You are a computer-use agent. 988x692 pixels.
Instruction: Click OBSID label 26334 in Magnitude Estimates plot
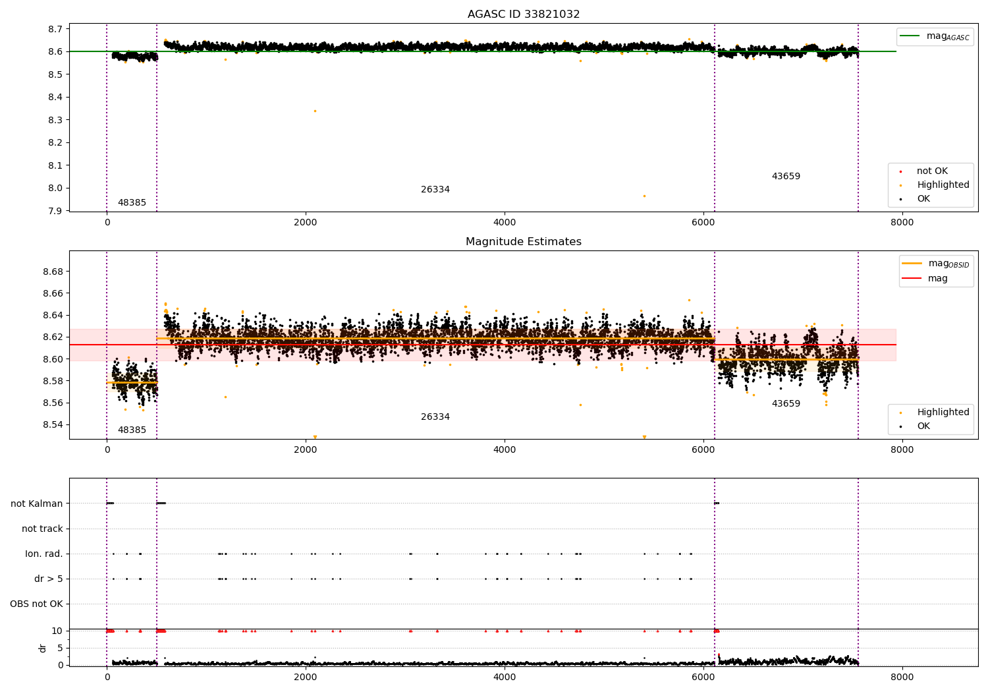point(435,417)
